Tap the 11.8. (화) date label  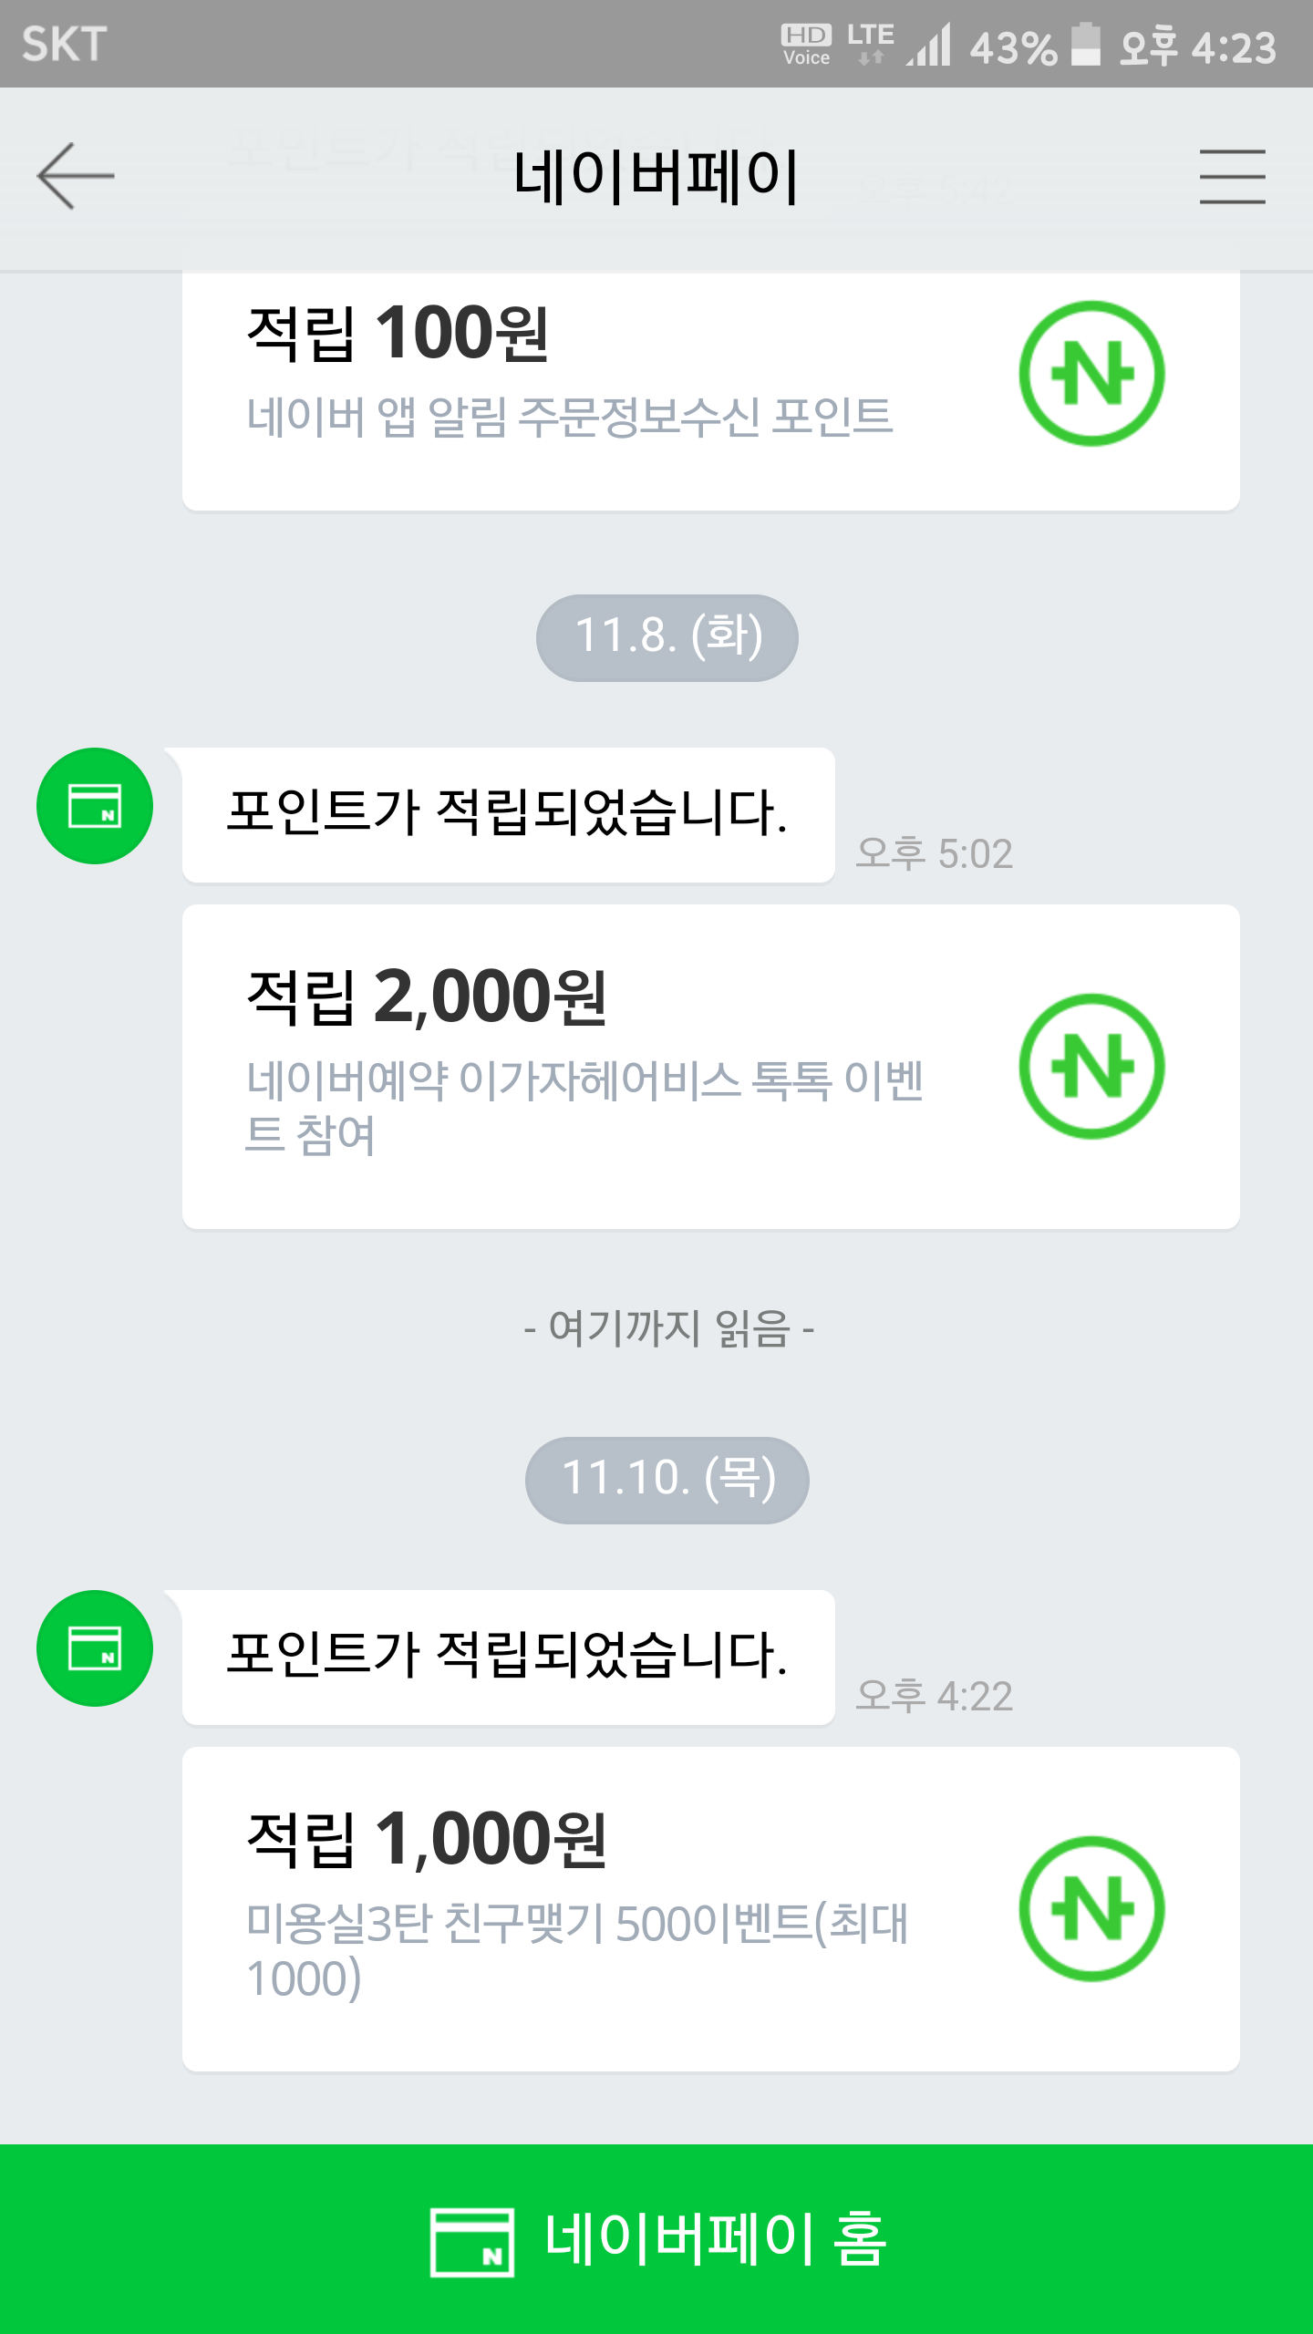point(667,637)
